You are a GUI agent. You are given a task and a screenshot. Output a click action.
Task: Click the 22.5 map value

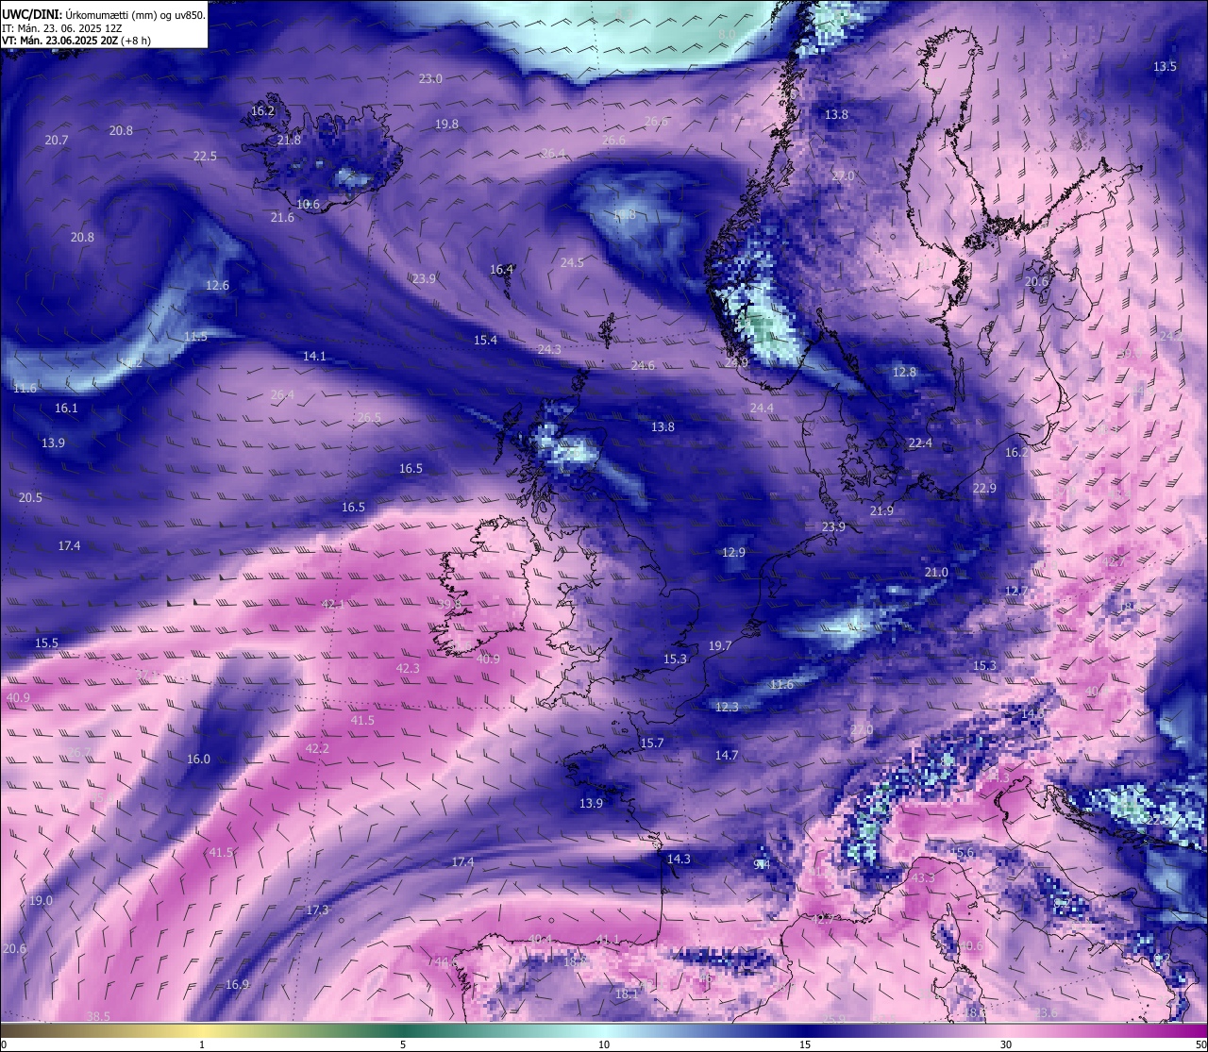point(205,156)
